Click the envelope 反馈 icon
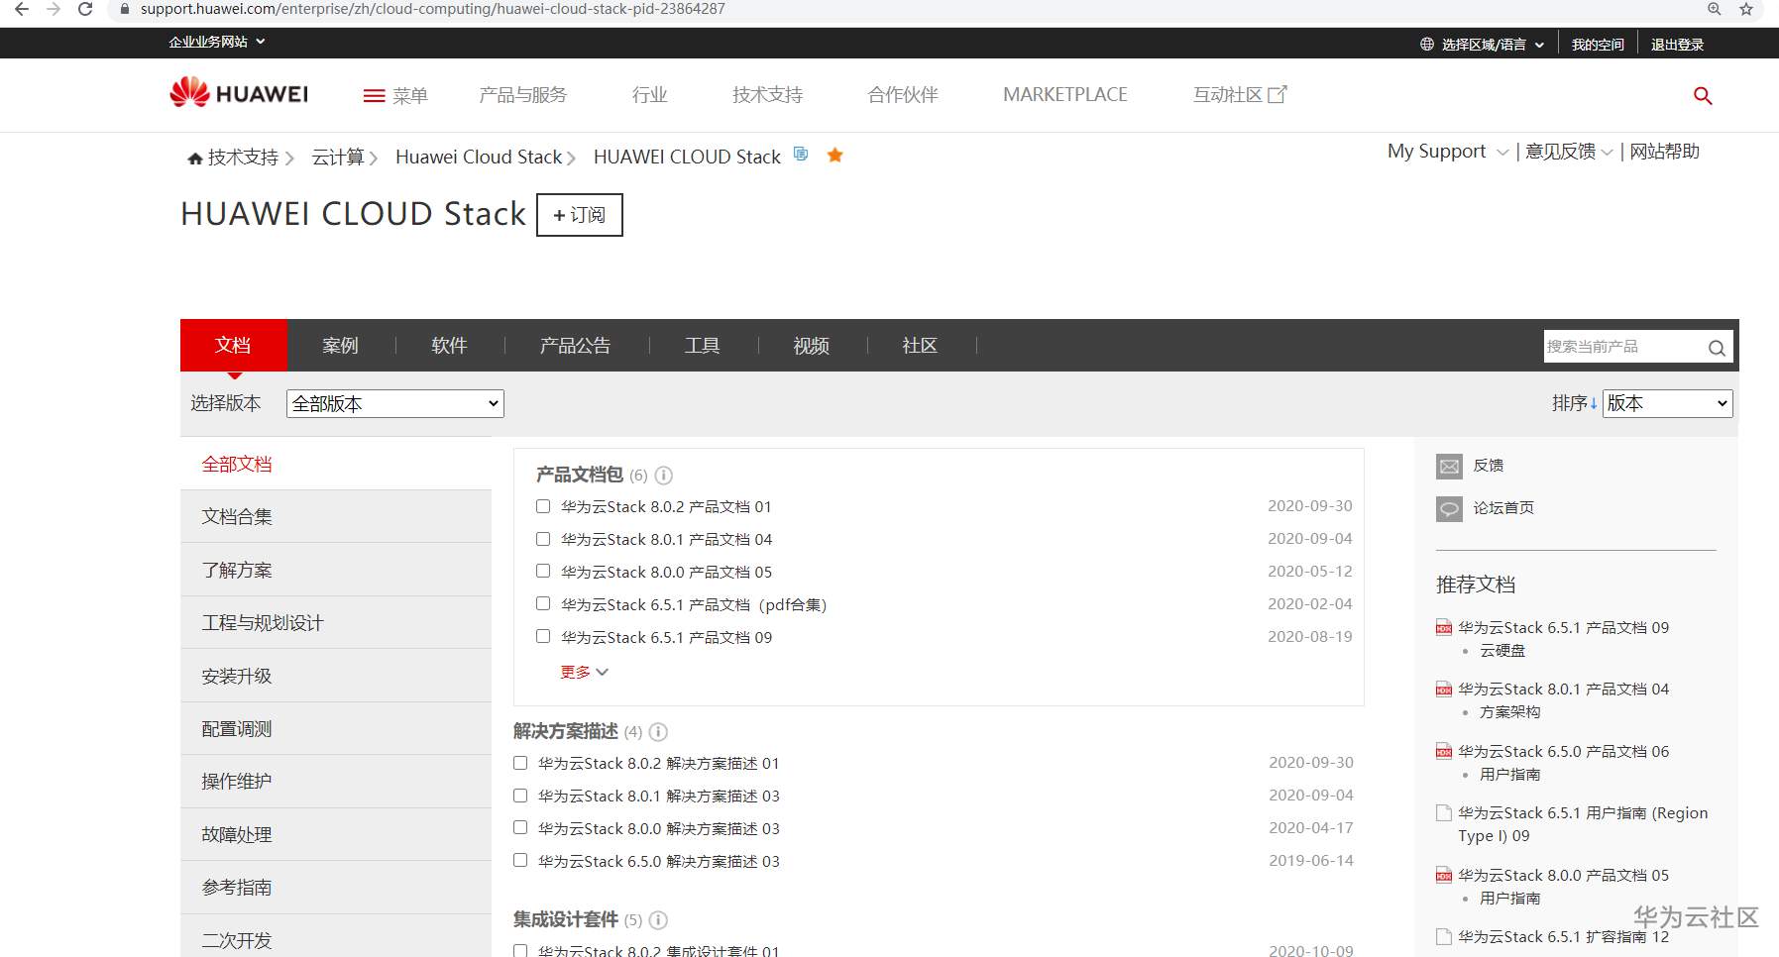 tap(1449, 466)
